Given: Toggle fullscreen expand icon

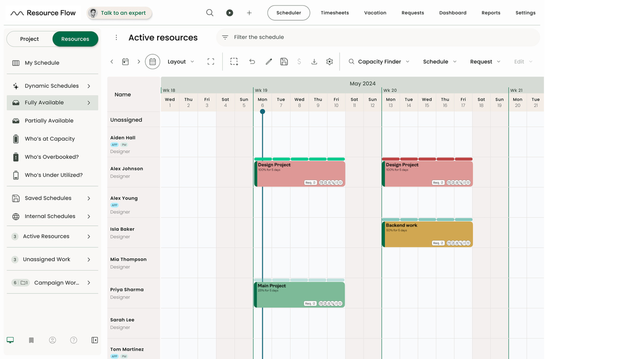Looking at the screenshot, I should tap(211, 62).
